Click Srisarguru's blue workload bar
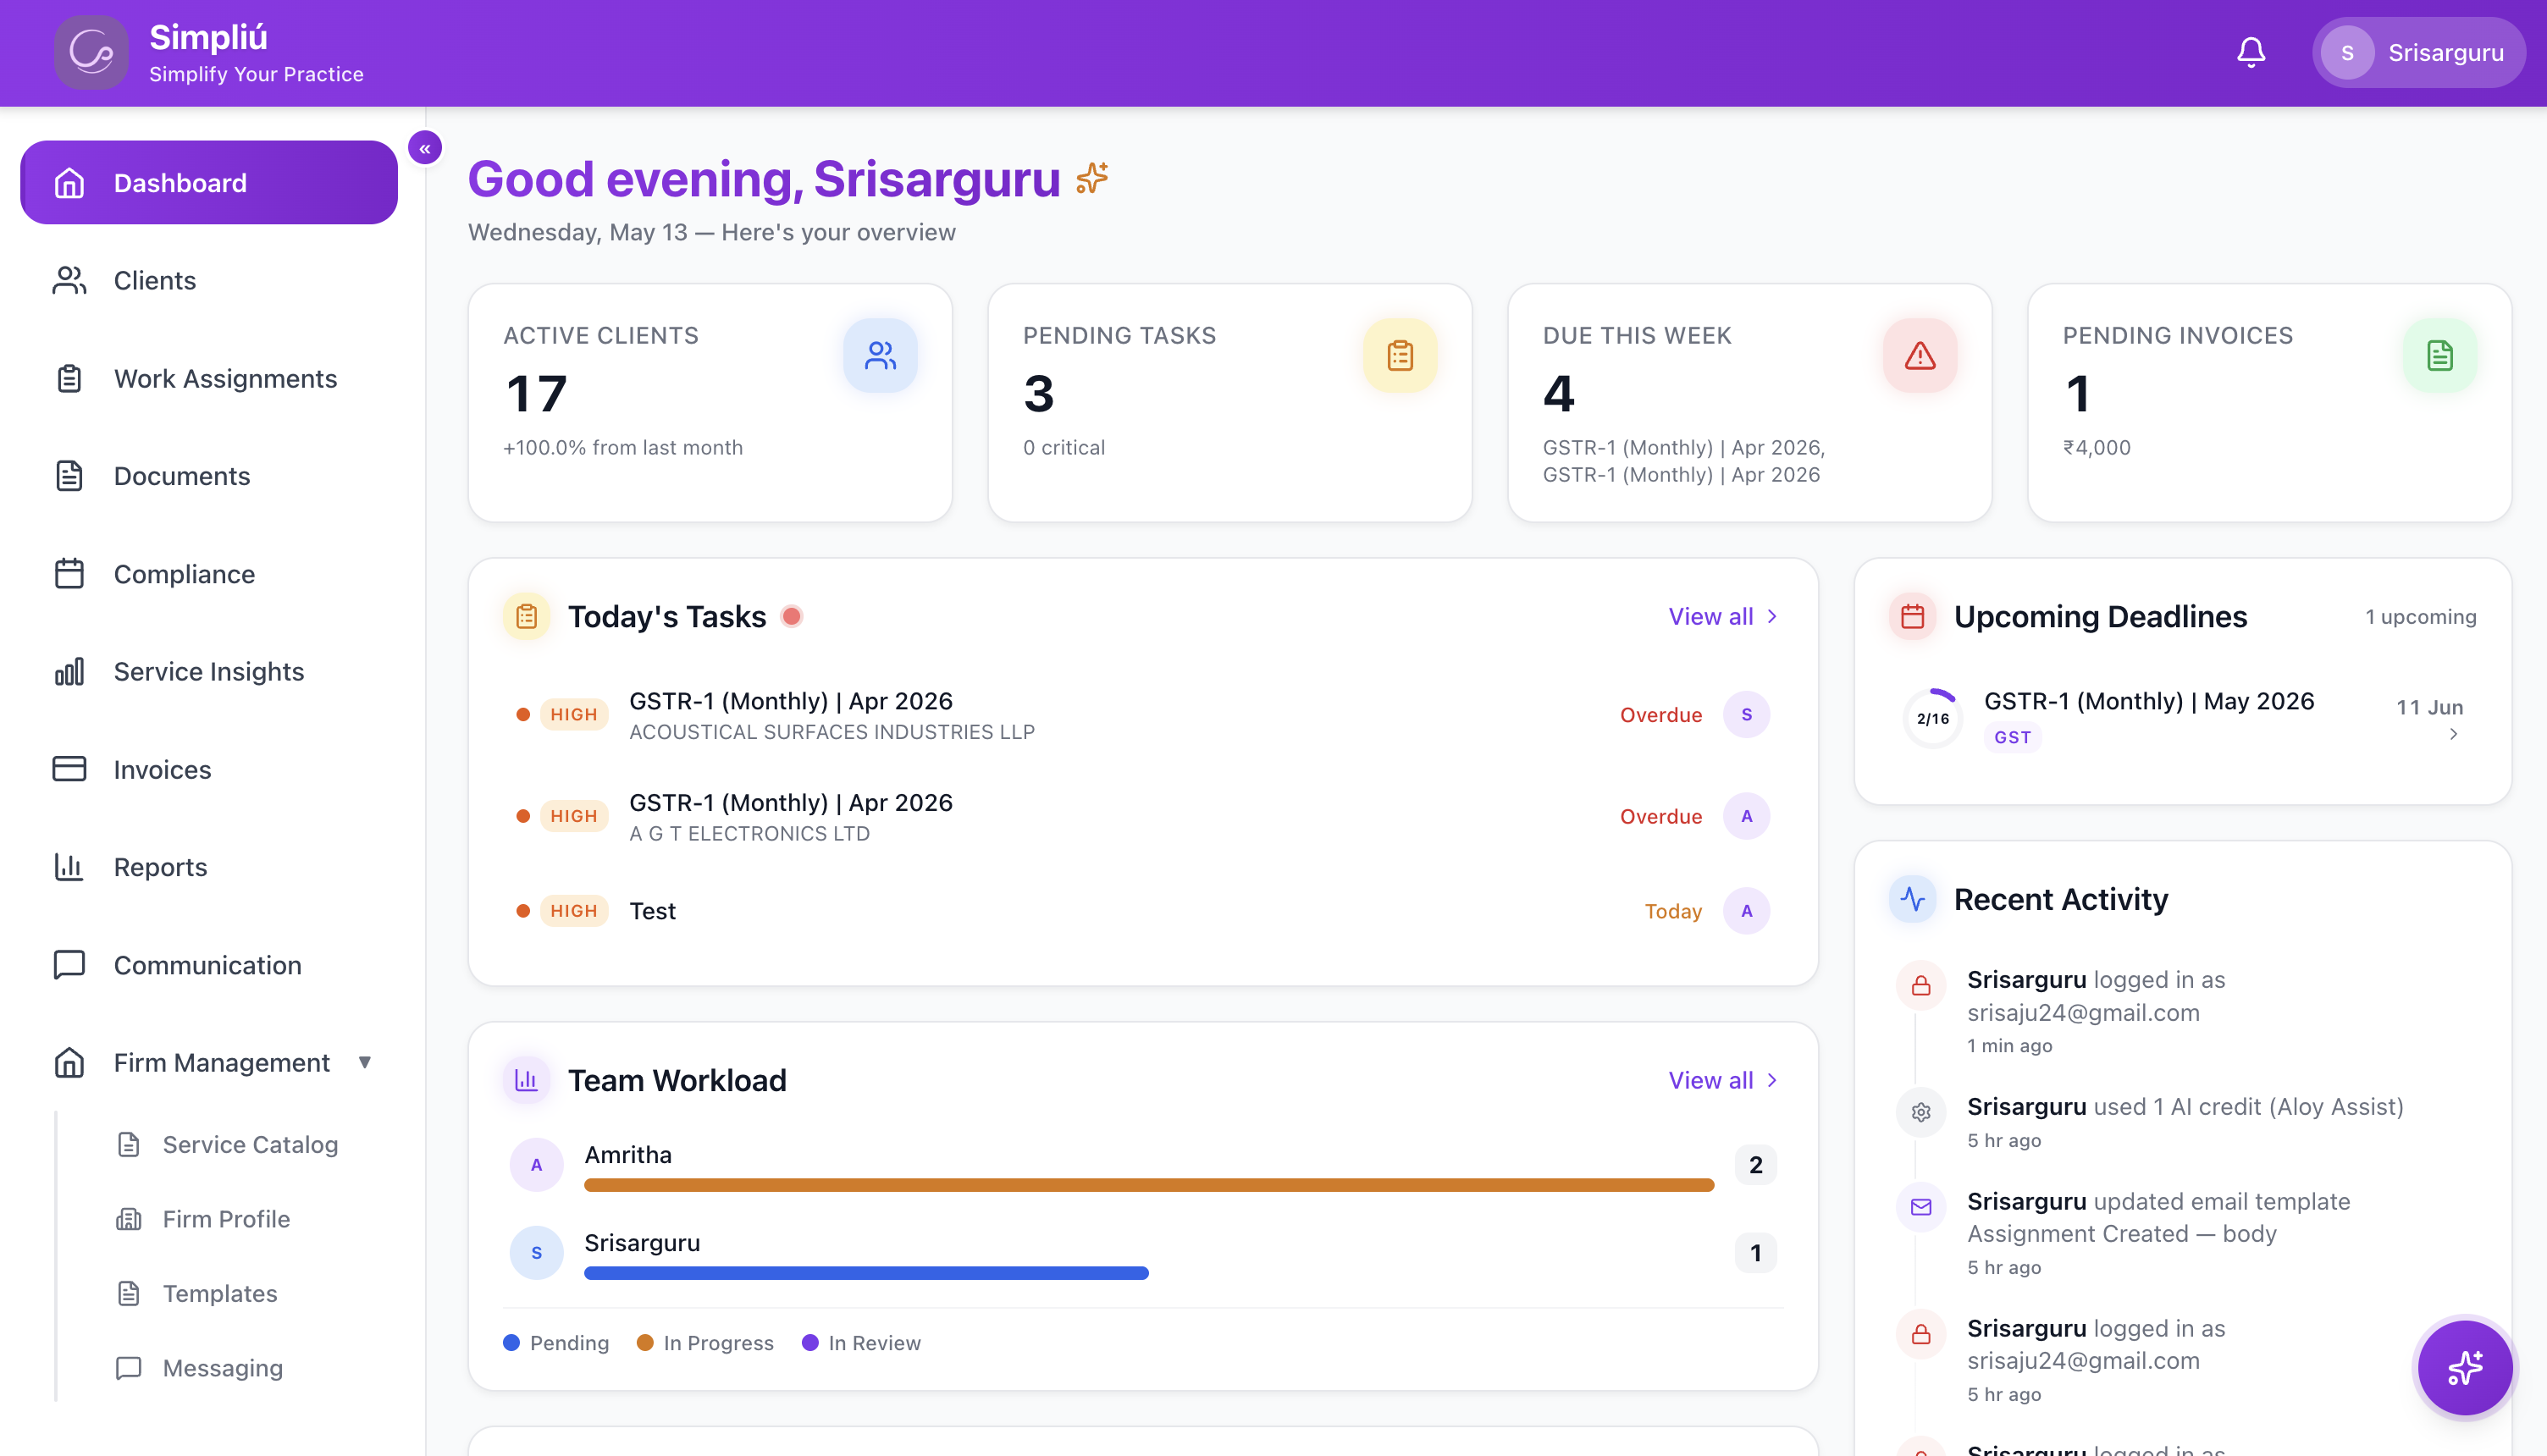This screenshot has width=2547, height=1456. click(x=866, y=1273)
